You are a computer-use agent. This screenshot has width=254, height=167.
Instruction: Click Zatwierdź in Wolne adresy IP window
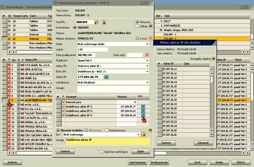click(203, 143)
